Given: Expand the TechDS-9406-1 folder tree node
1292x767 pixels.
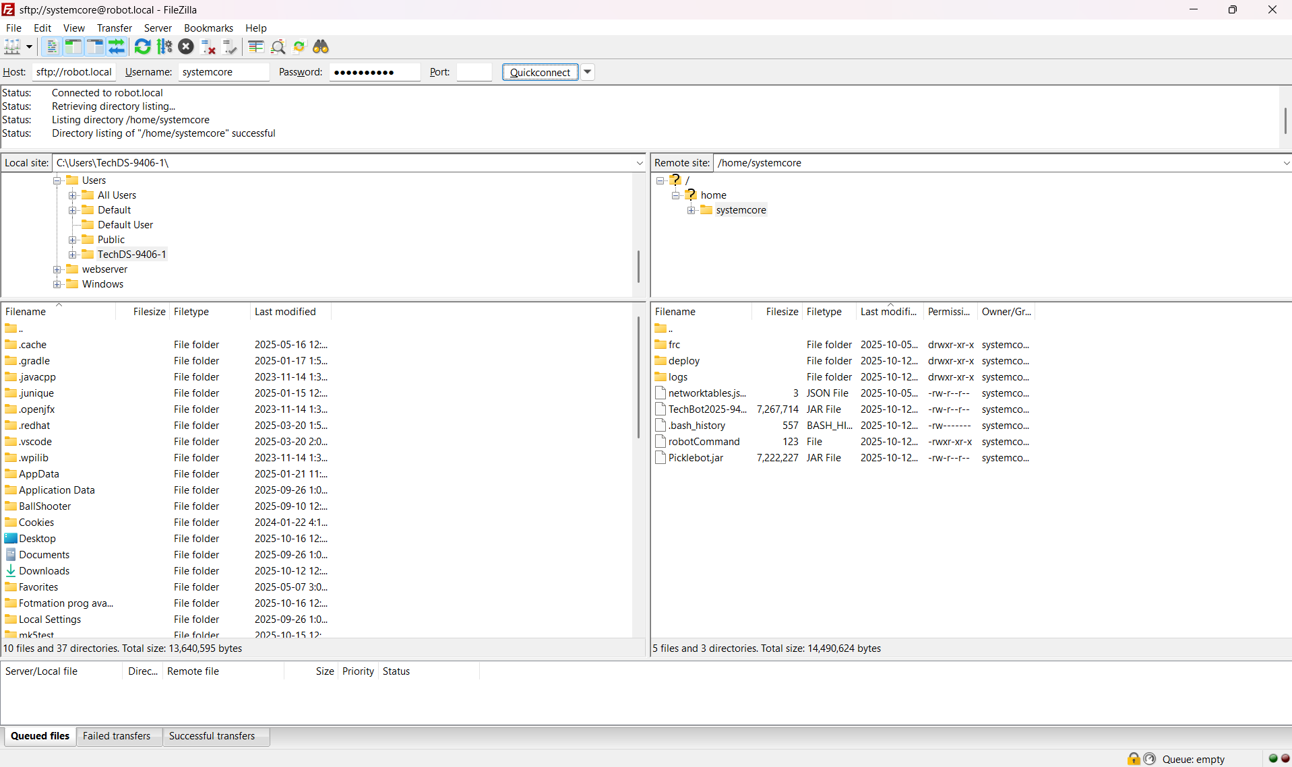Looking at the screenshot, I should click(73, 255).
